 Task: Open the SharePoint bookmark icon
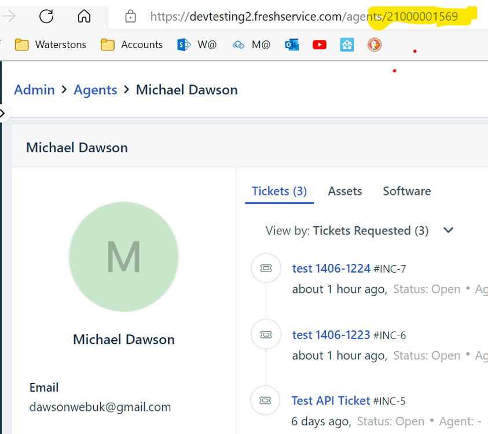coord(184,44)
